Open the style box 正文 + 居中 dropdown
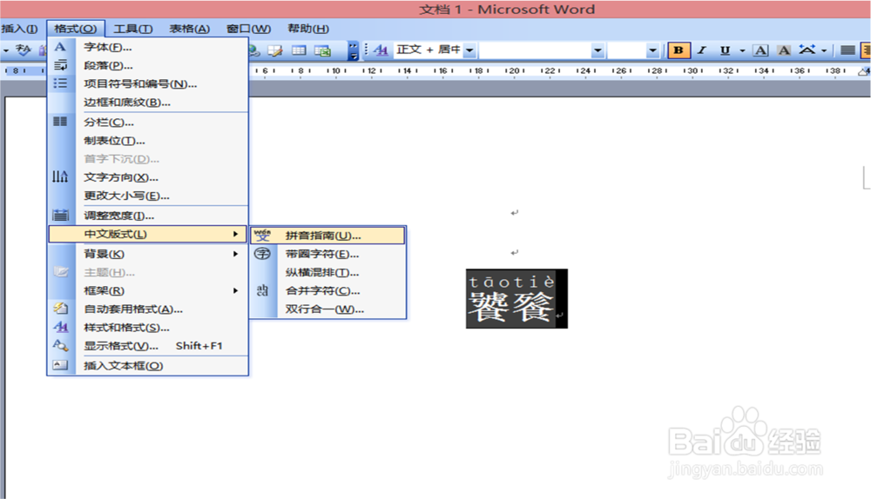The width and height of the screenshot is (871, 499). click(x=470, y=50)
